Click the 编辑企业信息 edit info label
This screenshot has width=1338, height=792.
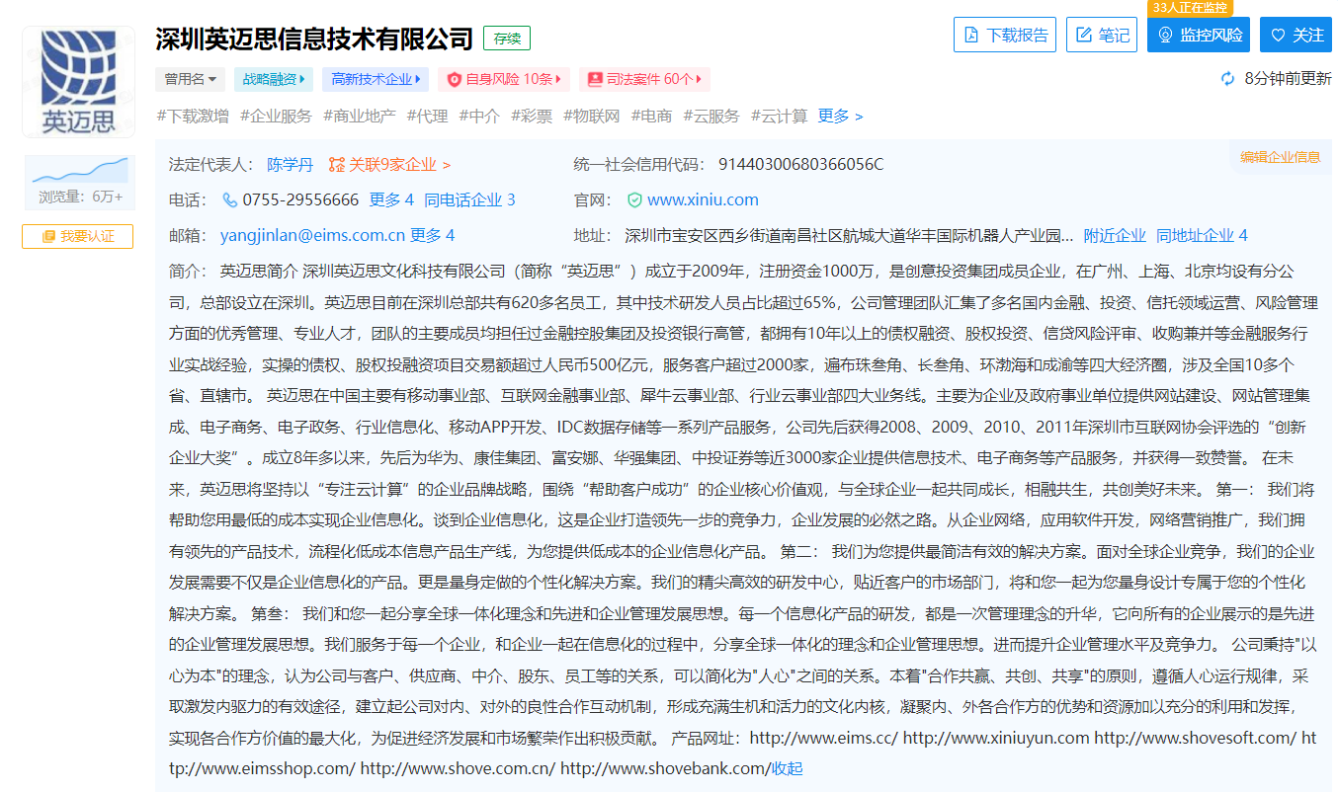pyautogui.click(x=1280, y=157)
